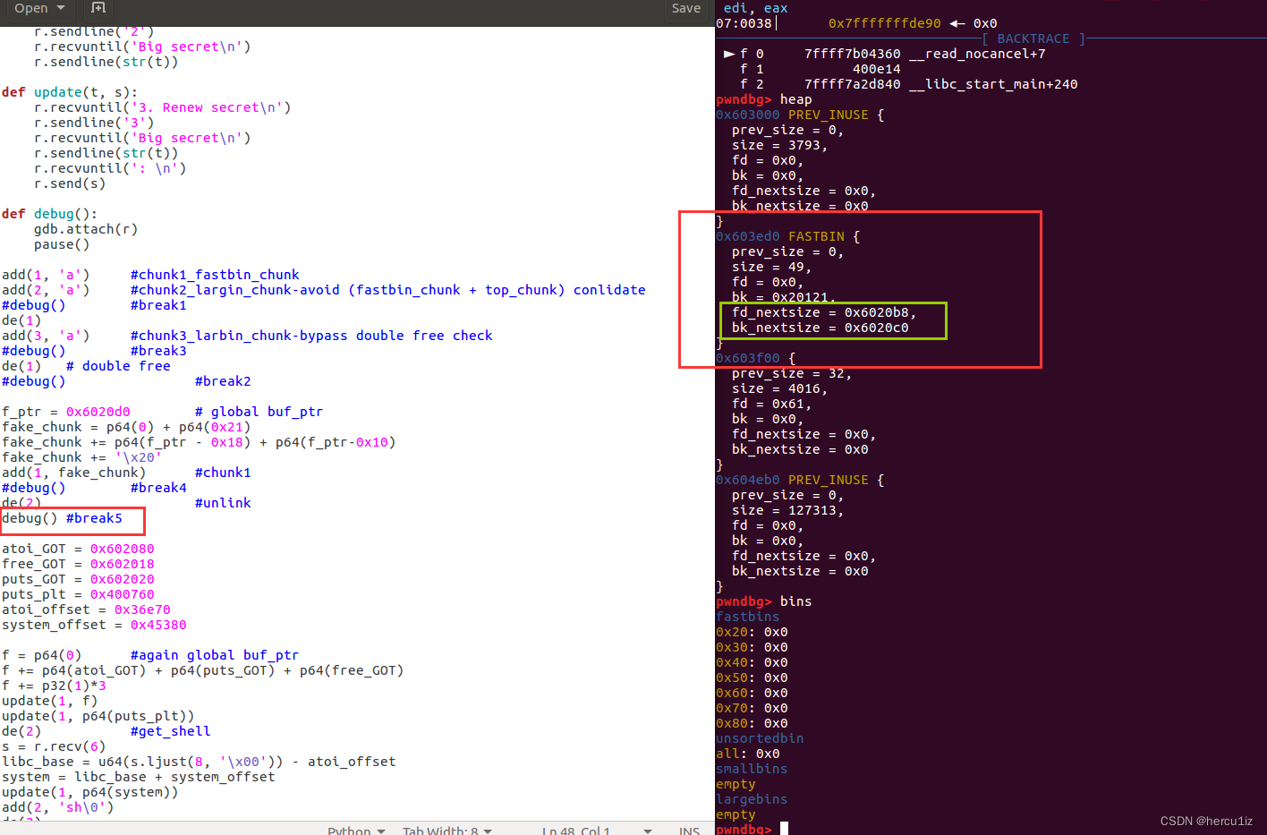Click the 'gdb.attach(r)' line
1267x835 pixels.
coord(86,229)
